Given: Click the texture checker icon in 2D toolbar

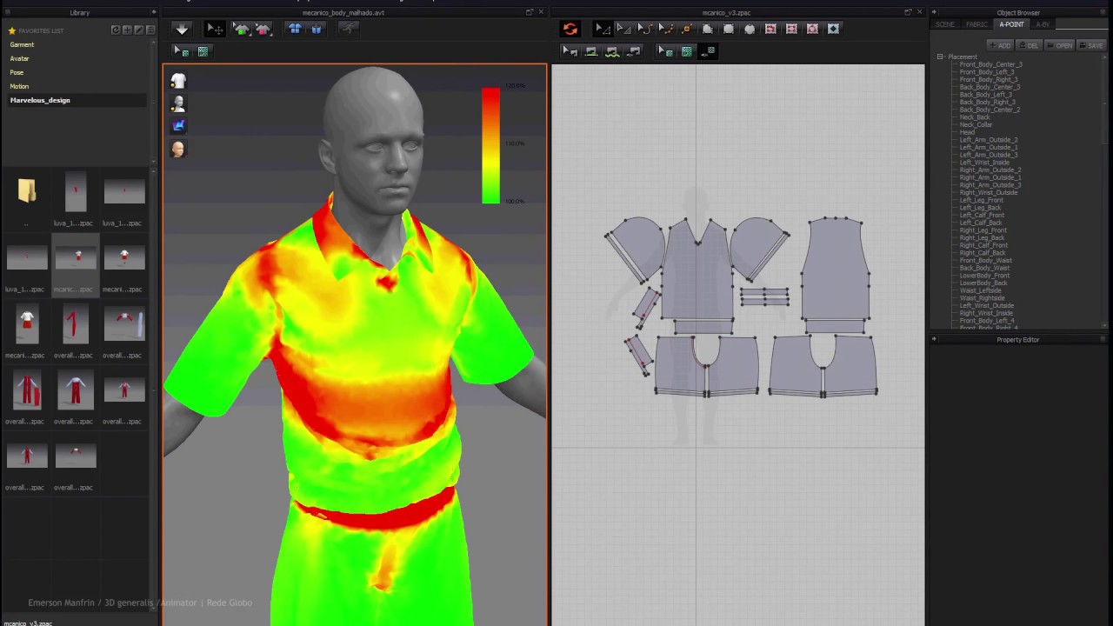Looking at the screenshot, I should pyautogui.click(x=687, y=51).
